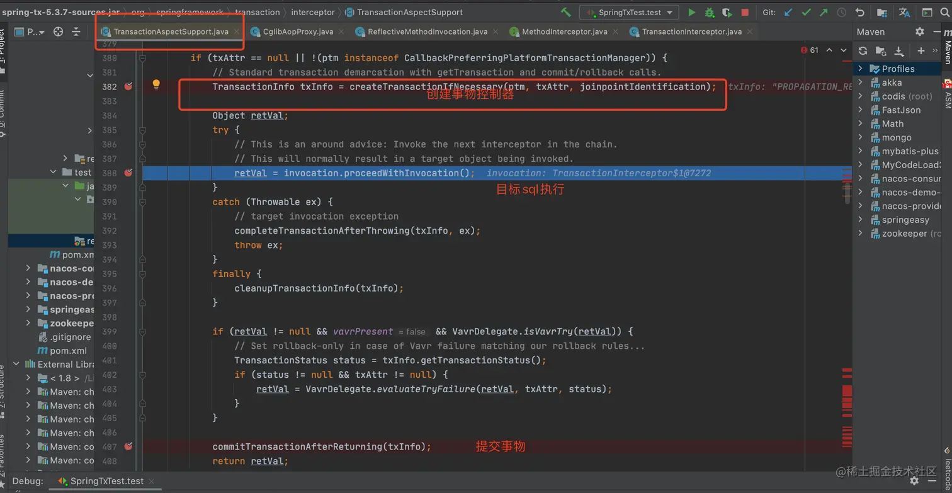
Task: Collapse all in Project panel icon
Action: (76, 31)
